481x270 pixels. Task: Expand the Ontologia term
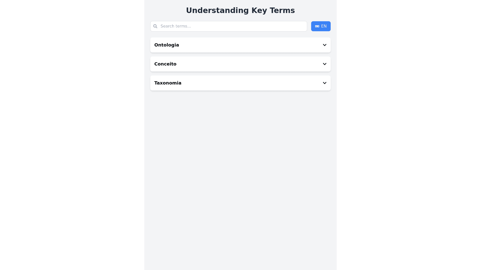[240, 45]
